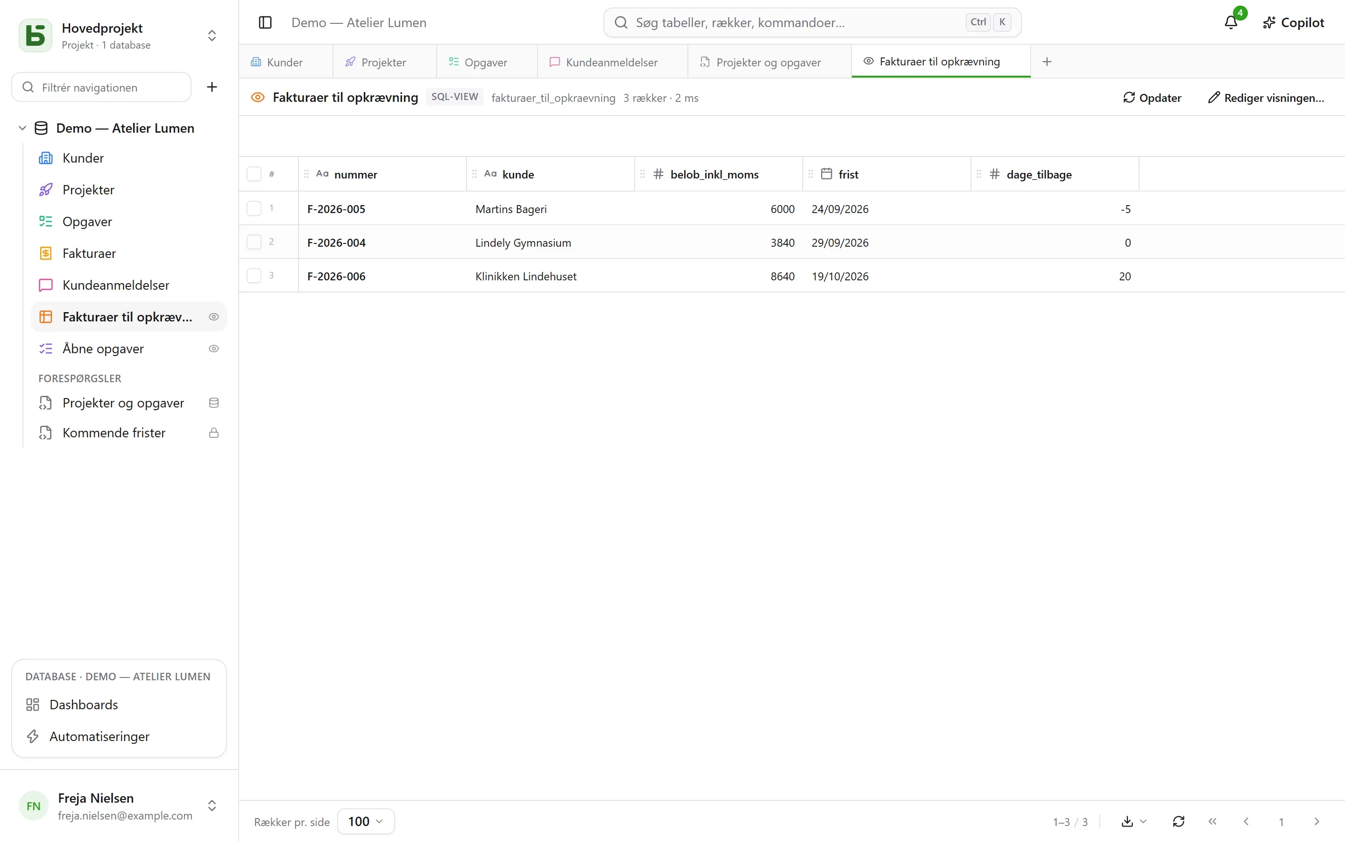Viewport: 1345px width, 841px height.
Task: Reload rows with footer refresh icon
Action: tap(1179, 821)
